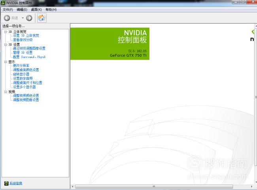
Task: Collapse the 3D 设置 tree node
Action: pyautogui.click(x=6, y=45)
